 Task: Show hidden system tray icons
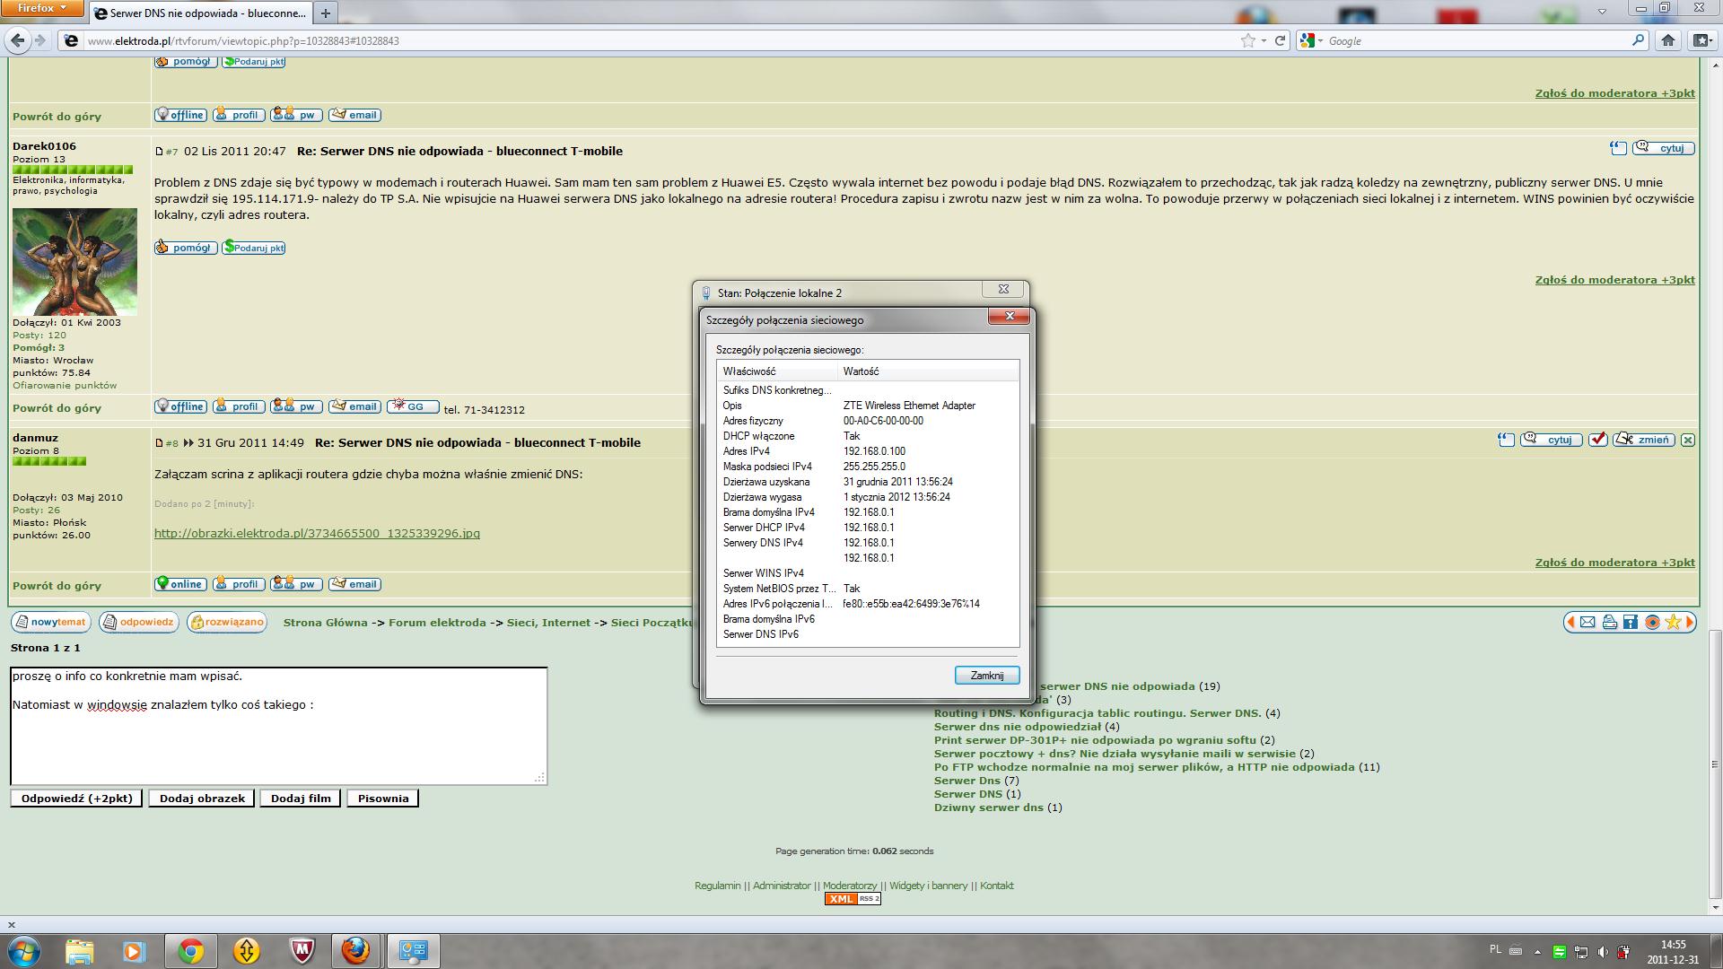pyautogui.click(x=1538, y=951)
